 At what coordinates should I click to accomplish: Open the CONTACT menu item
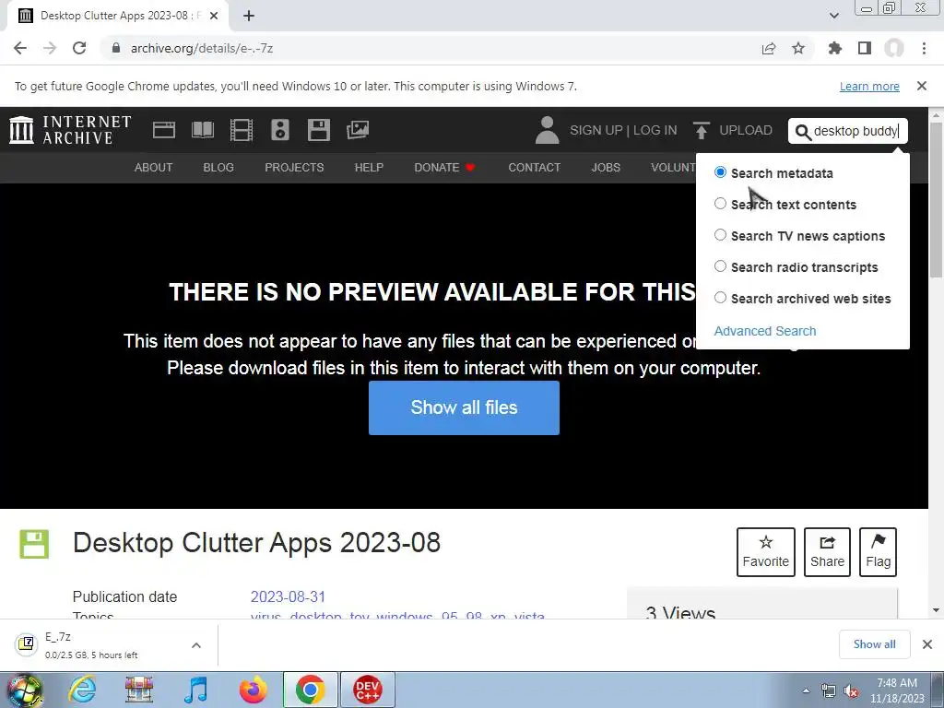point(535,168)
